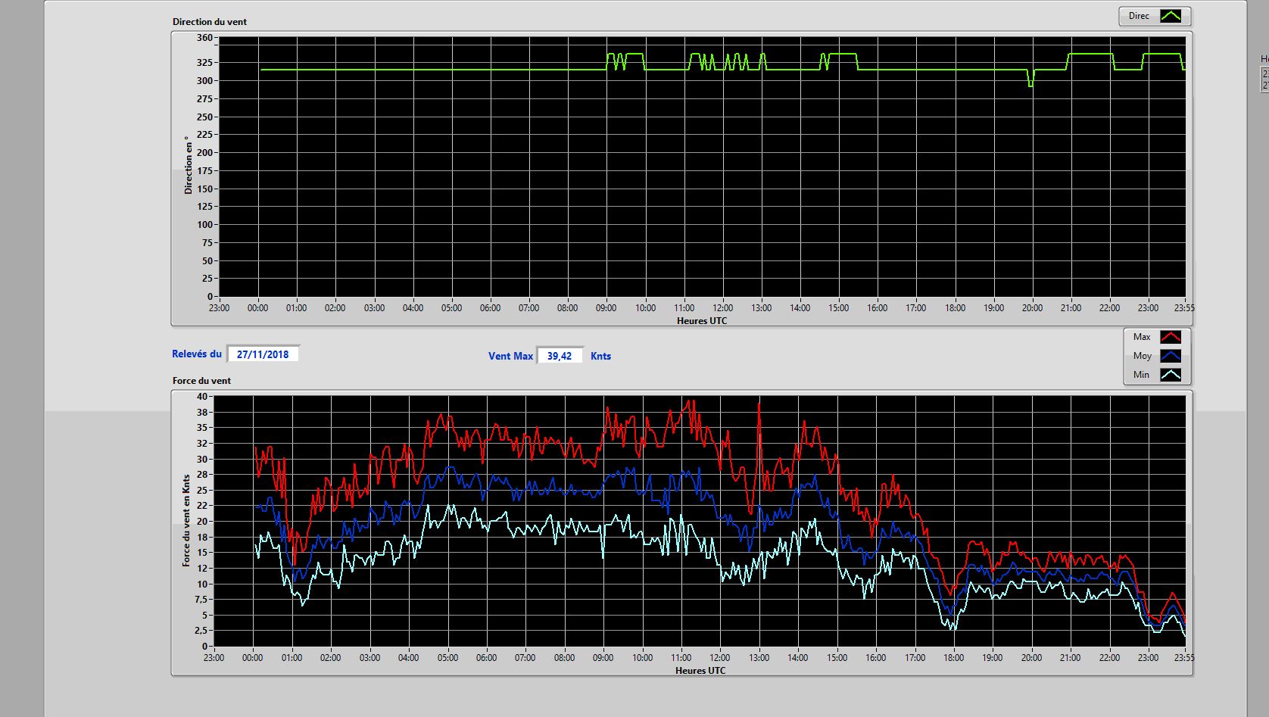Click the green Direc plot legend icon
This screenshot has height=717, width=1269.
click(1171, 16)
